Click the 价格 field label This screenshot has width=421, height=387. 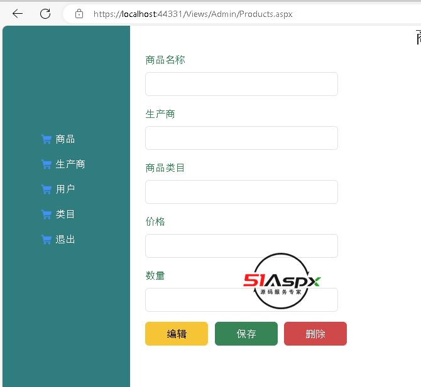155,221
